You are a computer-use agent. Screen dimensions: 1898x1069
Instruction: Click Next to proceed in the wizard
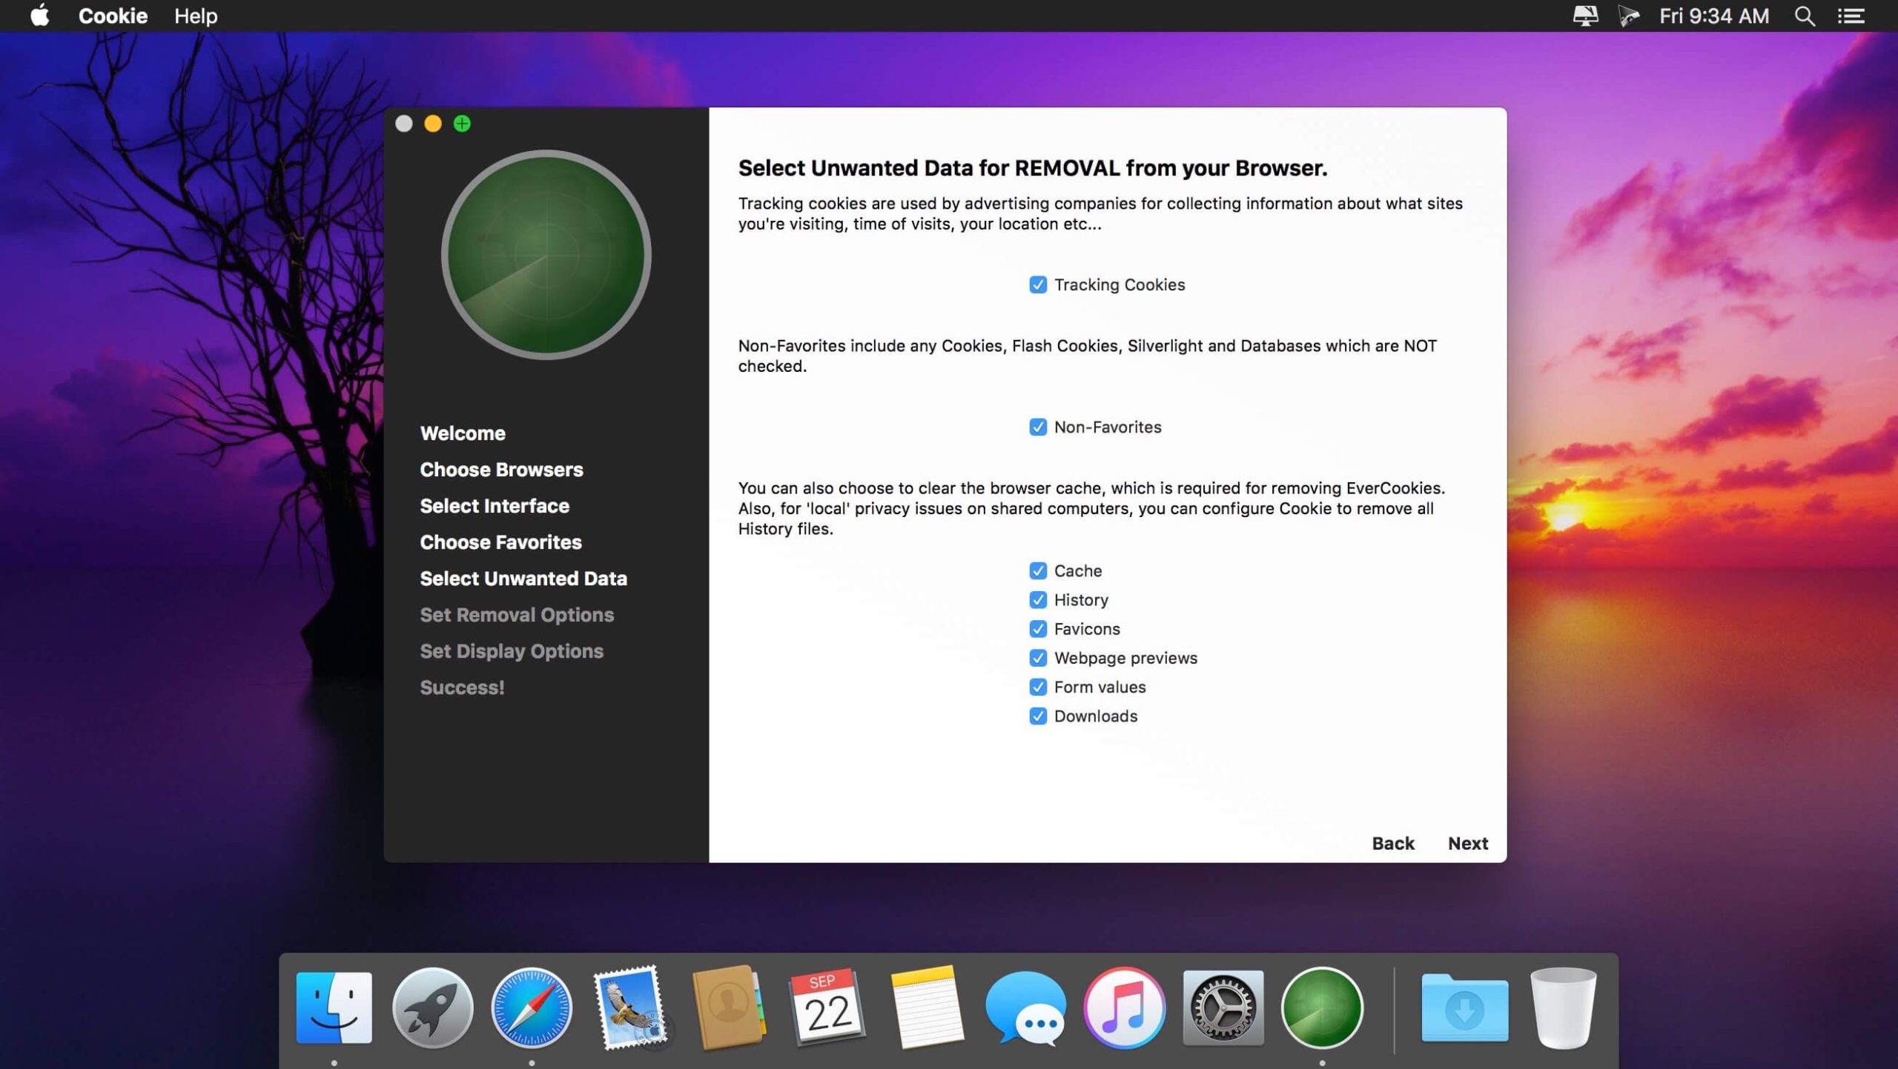point(1467,843)
